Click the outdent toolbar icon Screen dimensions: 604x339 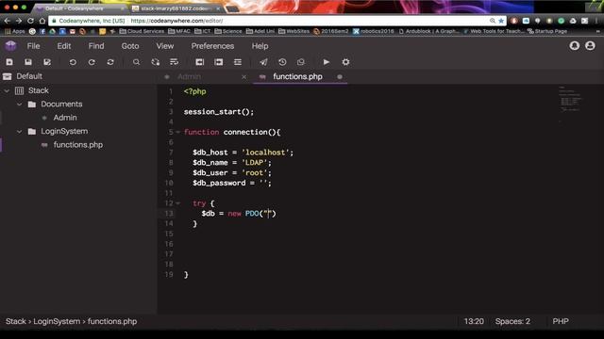point(199,62)
